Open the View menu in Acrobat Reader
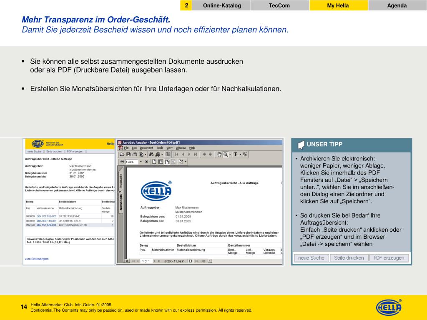This screenshot has width=427, height=320. click(169, 148)
